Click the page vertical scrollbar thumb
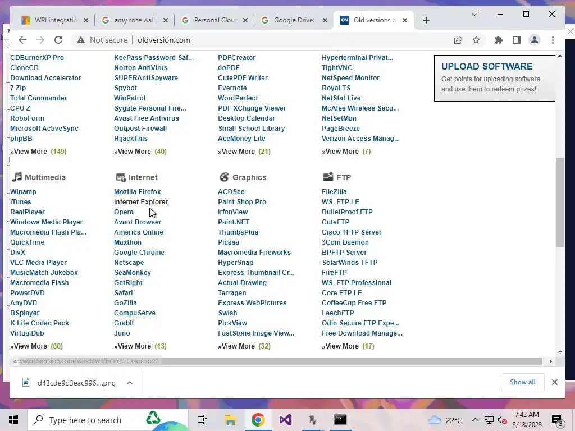This screenshot has width=575, height=431. (560, 202)
